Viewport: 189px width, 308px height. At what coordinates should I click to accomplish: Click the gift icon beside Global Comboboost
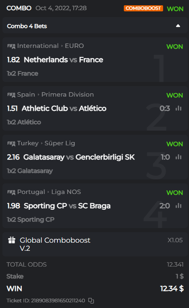pyautogui.click(x=12, y=240)
